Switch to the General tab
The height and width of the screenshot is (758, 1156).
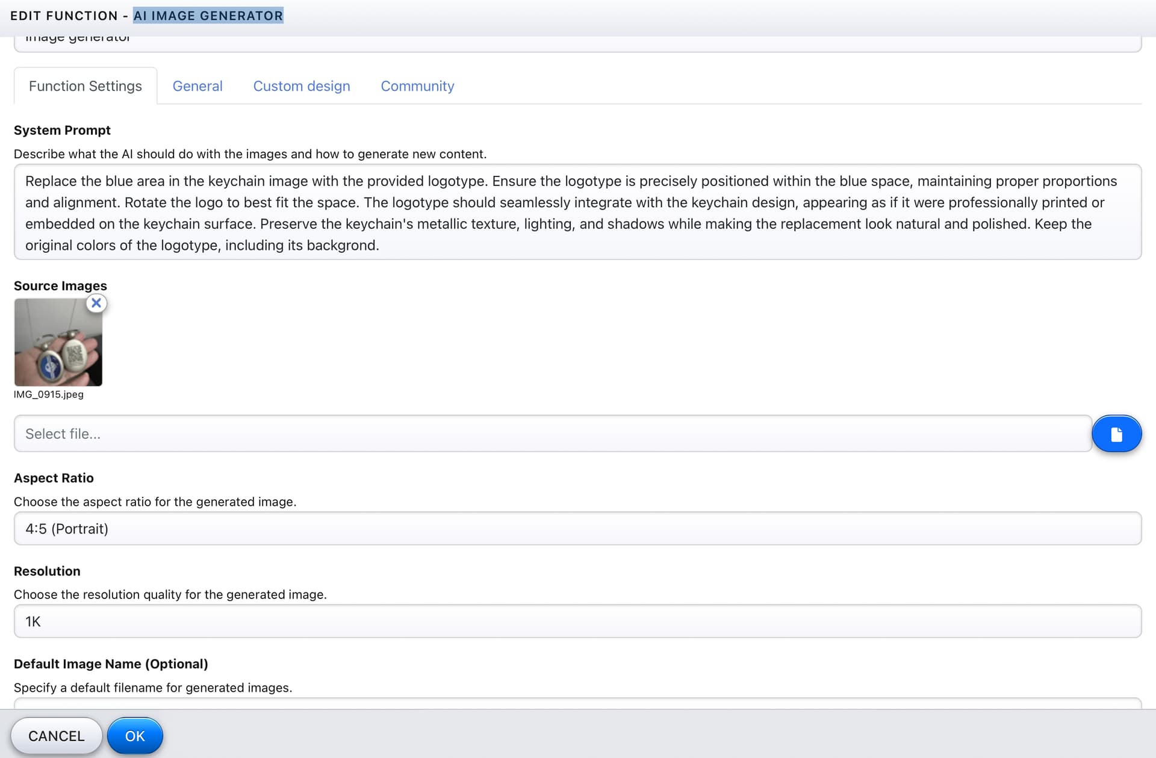coord(197,86)
